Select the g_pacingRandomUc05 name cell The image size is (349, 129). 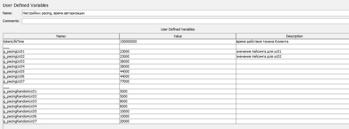(x=61, y=111)
